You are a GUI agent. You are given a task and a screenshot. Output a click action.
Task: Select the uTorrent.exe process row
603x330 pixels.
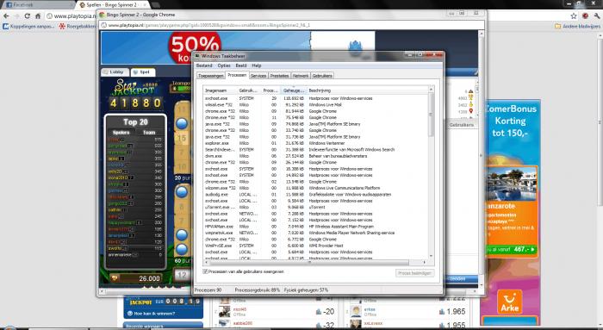click(x=315, y=208)
